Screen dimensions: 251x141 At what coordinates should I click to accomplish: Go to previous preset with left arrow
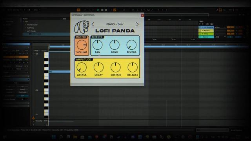[x=93, y=24]
